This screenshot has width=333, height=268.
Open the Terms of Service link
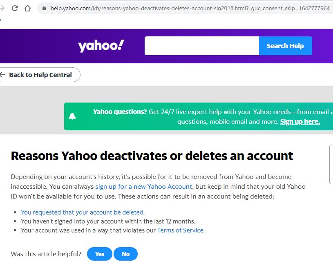click(x=180, y=230)
